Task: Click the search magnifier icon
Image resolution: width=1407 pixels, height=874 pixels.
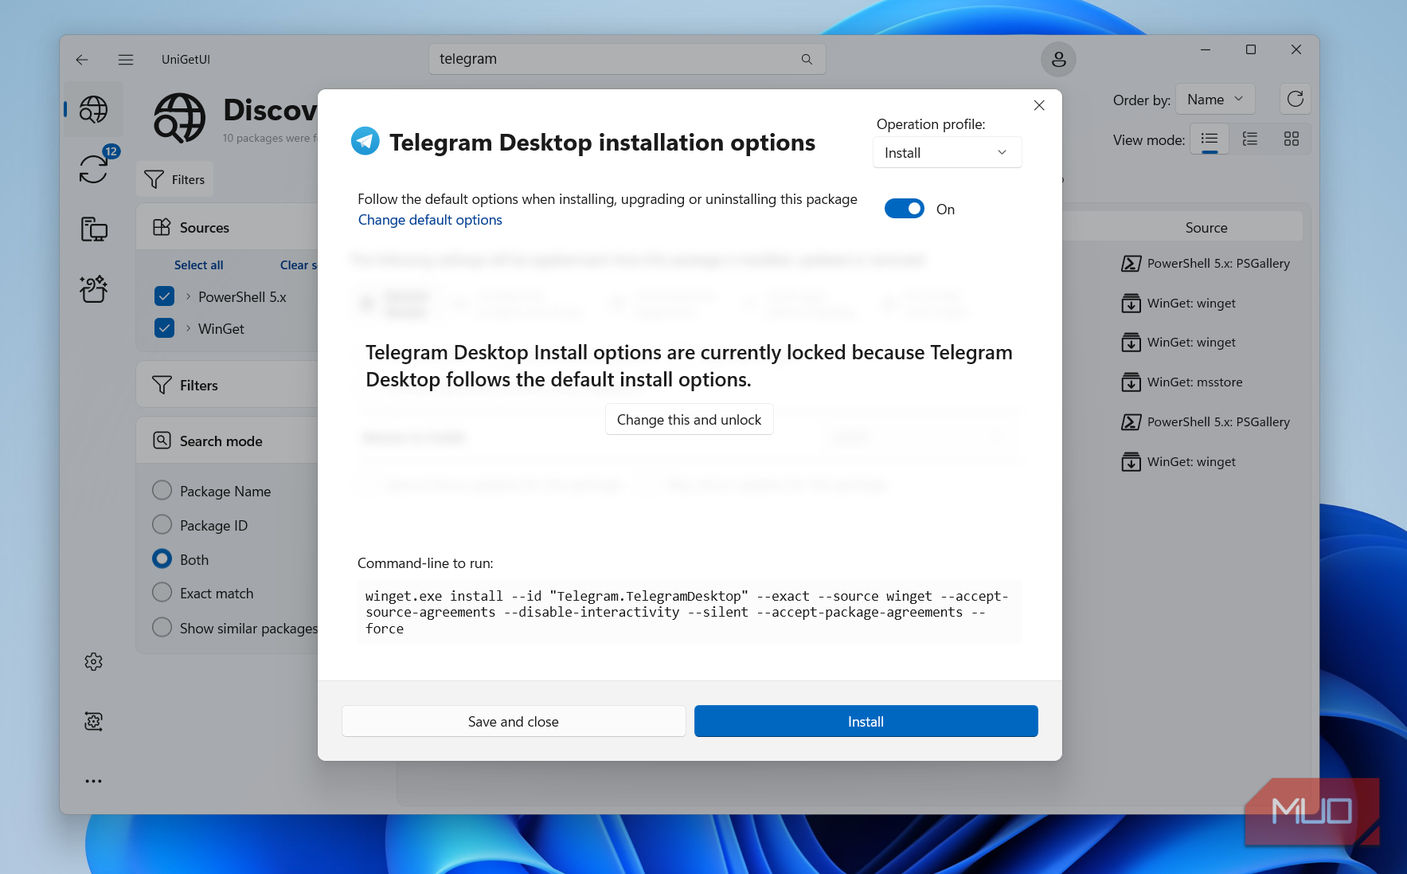Action: click(x=807, y=59)
